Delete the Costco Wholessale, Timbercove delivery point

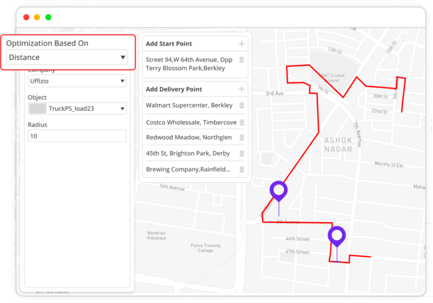coord(242,122)
